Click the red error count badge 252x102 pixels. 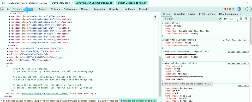pyautogui.click(x=226, y=9)
